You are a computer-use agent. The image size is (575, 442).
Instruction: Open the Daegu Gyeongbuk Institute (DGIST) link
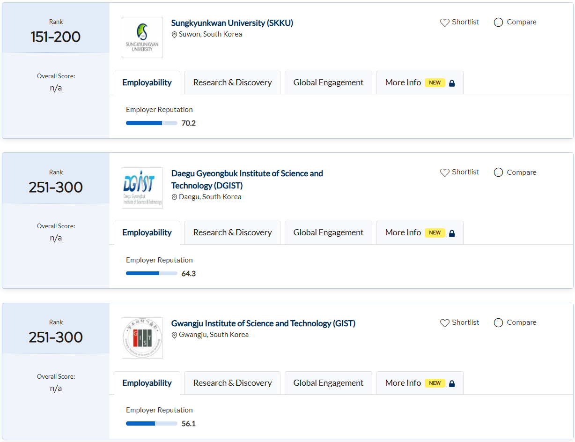(247, 180)
